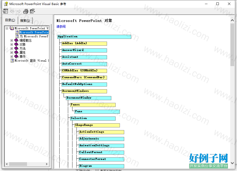Image resolution: width=237 pixels, height=171 pixels.
Task: Select the highlighted Microsoft PowerPoin topic
Action: coord(34,32)
